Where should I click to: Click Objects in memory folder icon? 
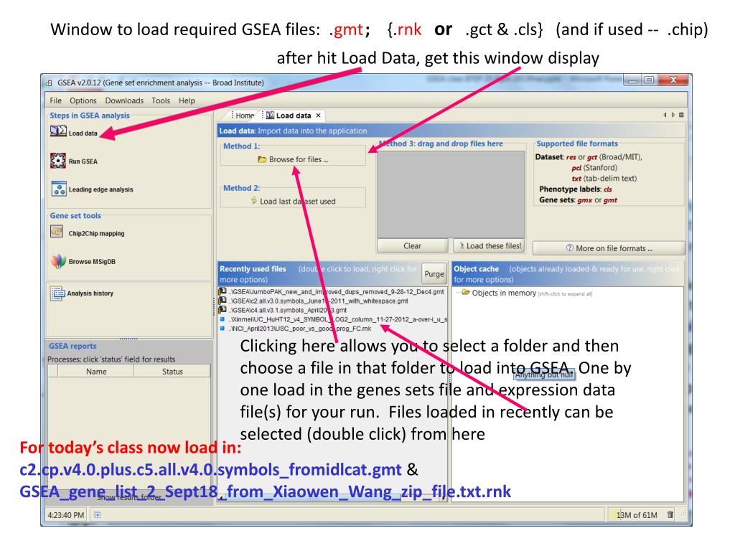[x=465, y=293]
